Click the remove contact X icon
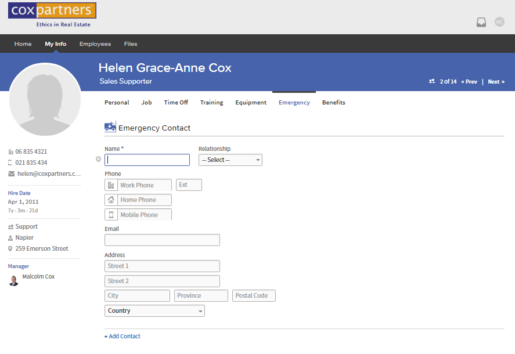This screenshot has height=354, width=515. point(98,159)
